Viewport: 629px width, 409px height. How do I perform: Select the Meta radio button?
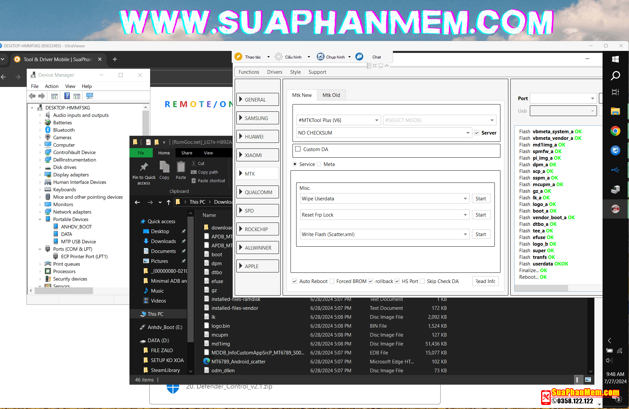(x=319, y=164)
